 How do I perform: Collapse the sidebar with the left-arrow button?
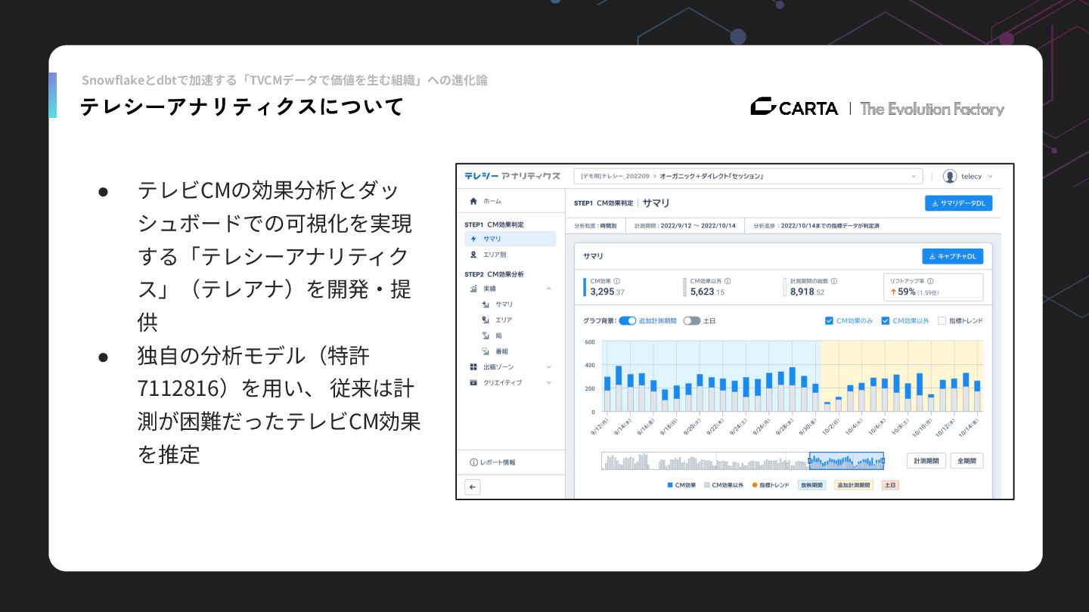point(473,487)
